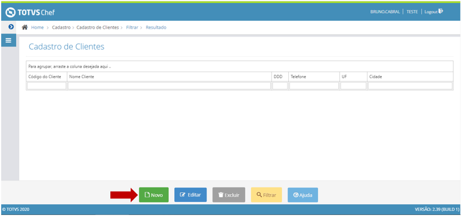
Task: Open the Filtrar search button
Action: point(266,195)
